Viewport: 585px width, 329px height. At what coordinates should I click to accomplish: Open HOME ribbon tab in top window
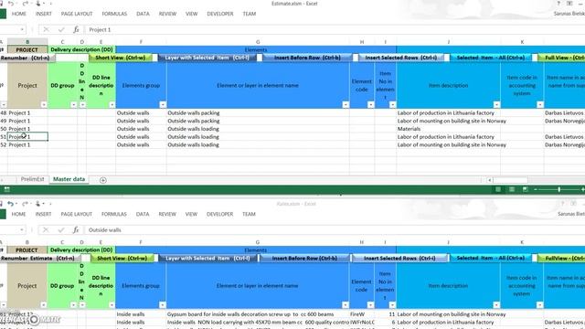tap(18, 14)
